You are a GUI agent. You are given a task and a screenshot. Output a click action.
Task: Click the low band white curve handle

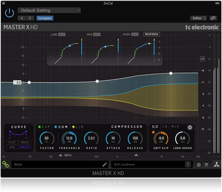29,82
